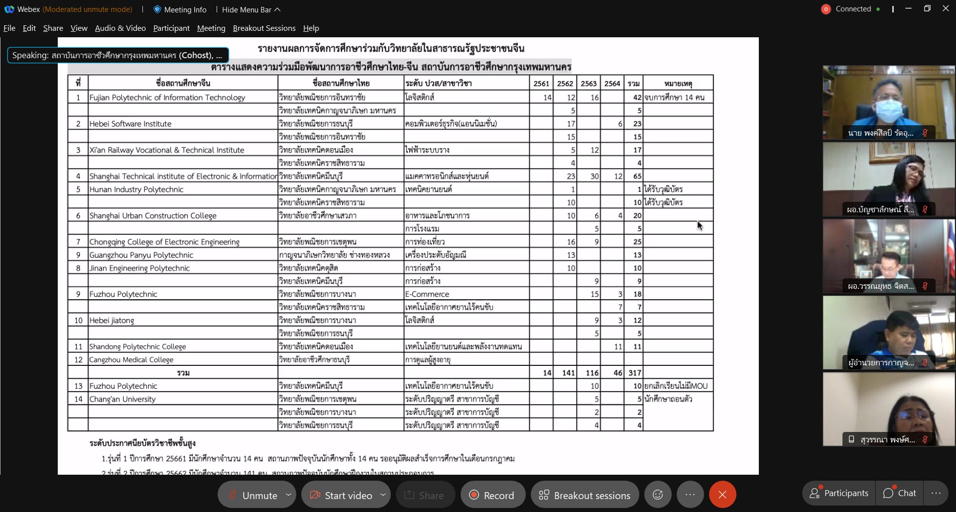
Task: Select video thumbnail of ผอ.บัญชาลักษณ์
Action: [x=889, y=179]
